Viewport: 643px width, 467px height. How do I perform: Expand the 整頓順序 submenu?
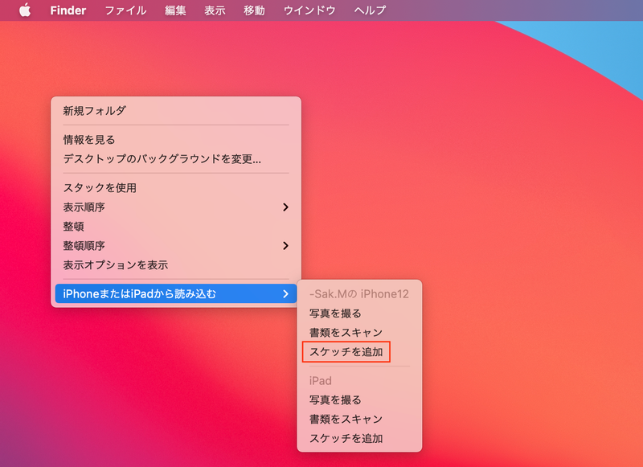(x=85, y=245)
